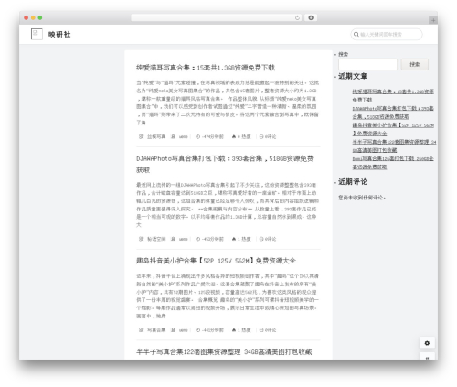Click the -441分钟前 timestamp
The height and width of the screenshot is (387, 457).
pos(213,330)
